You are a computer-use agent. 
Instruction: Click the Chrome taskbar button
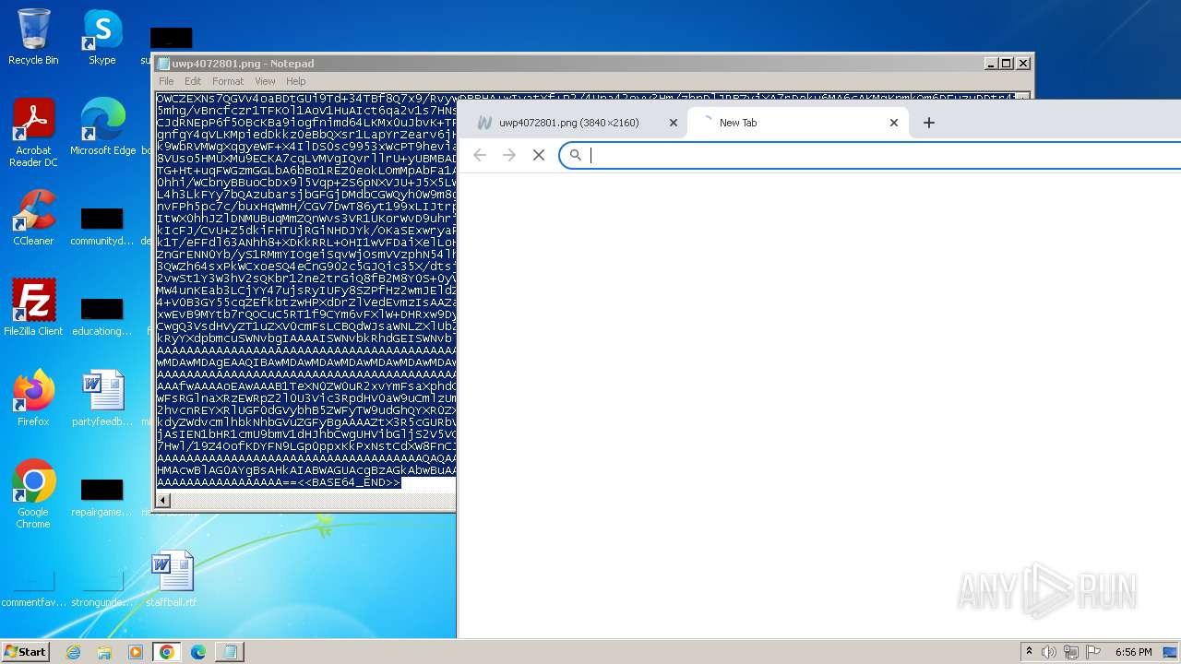pos(167,652)
